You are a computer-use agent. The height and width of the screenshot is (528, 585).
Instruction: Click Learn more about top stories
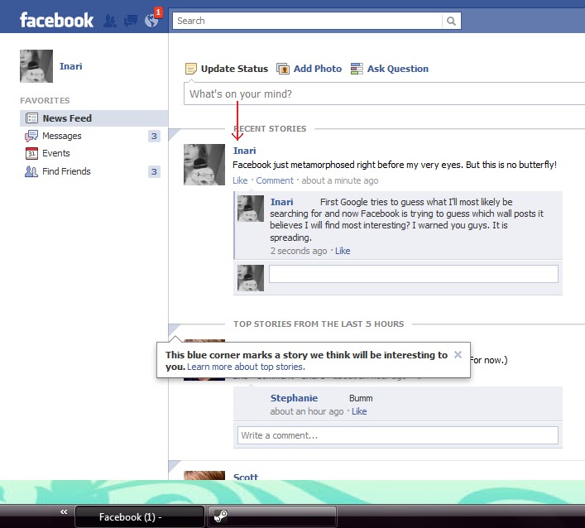click(x=246, y=367)
